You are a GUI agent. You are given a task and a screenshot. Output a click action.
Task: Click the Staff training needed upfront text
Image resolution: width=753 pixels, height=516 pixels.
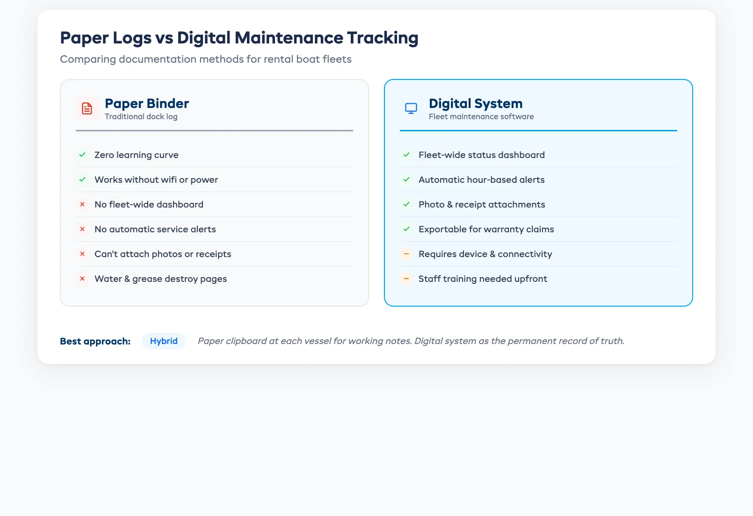pyautogui.click(x=483, y=279)
